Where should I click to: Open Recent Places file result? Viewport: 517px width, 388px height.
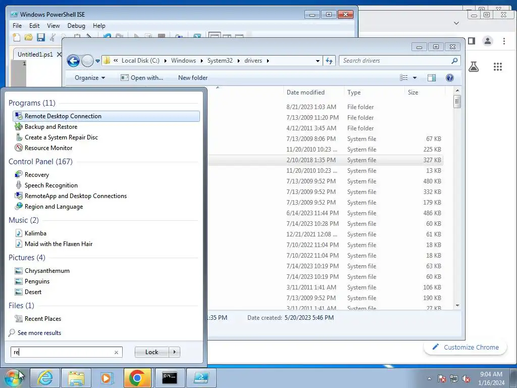point(42,318)
